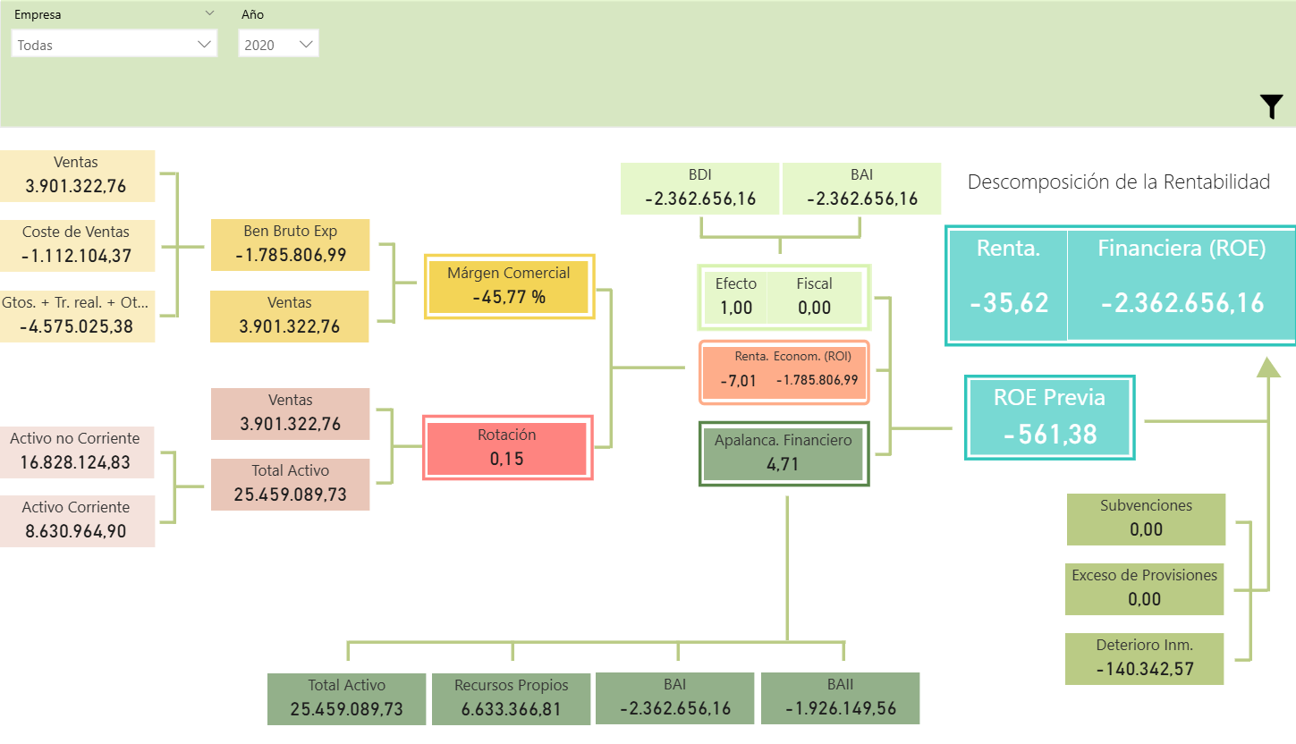Click the Ben Bruto Exp card
The image size is (1296, 744).
click(290, 244)
